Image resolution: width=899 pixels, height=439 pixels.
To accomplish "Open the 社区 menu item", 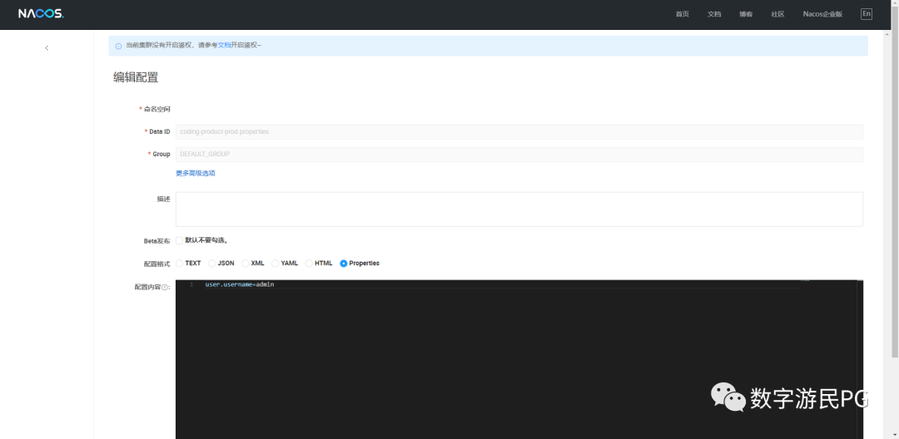I will coord(777,14).
